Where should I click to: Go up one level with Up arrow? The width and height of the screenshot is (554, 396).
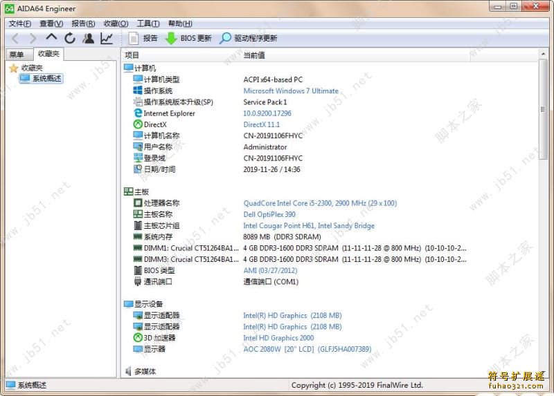[x=51, y=37]
